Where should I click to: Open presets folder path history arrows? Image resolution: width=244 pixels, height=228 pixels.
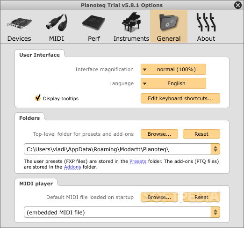(x=215, y=149)
